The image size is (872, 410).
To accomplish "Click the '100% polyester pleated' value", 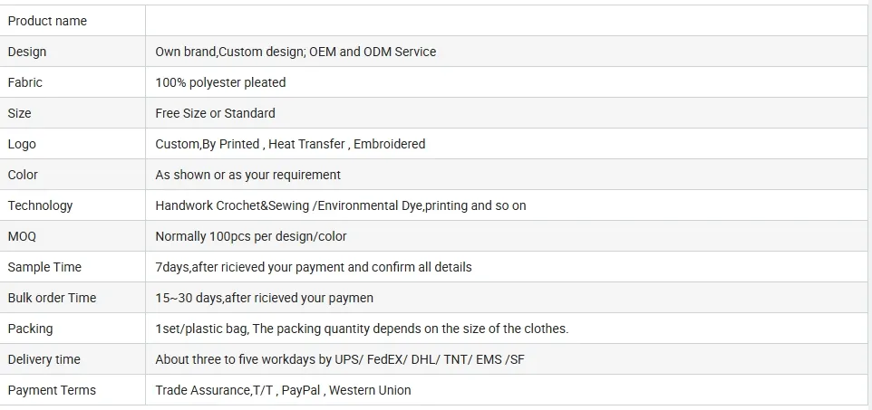I will (x=220, y=82).
